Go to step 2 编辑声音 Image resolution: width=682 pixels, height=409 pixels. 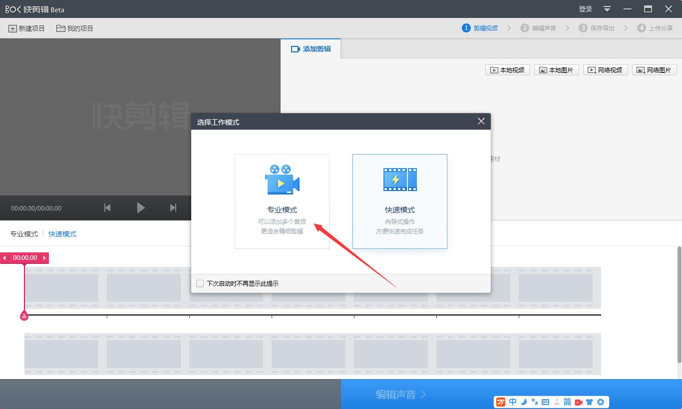(538, 28)
